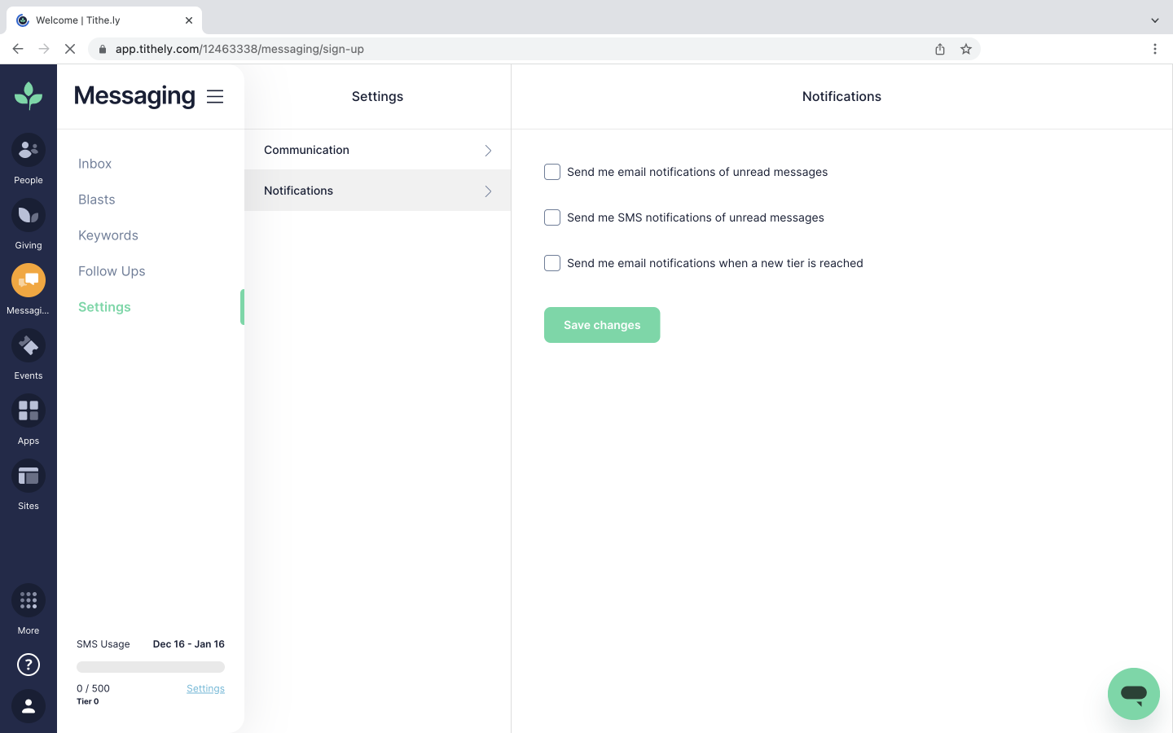Click the Save changes button

pos(602,325)
